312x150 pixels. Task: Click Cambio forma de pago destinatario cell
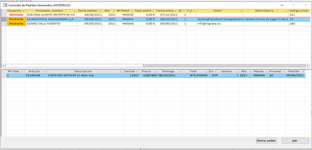pyautogui.click(x=266, y=19)
